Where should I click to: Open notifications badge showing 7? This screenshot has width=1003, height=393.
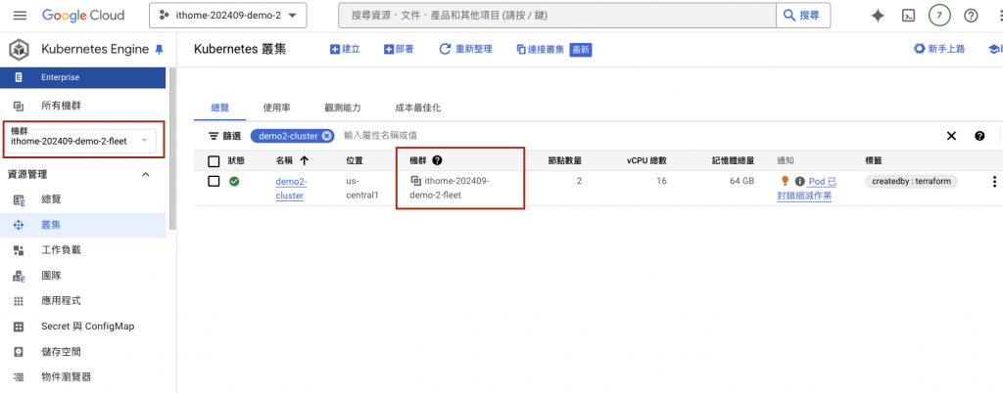[939, 16]
